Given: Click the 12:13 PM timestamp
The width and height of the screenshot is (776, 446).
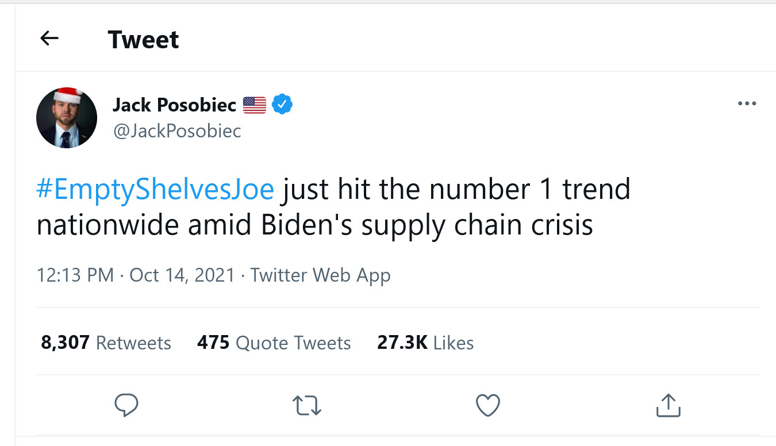Looking at the screenshot, I should click(75, 275).
